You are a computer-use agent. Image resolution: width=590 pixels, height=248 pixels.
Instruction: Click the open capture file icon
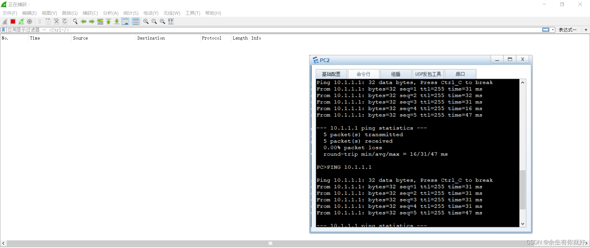point(40,21)
